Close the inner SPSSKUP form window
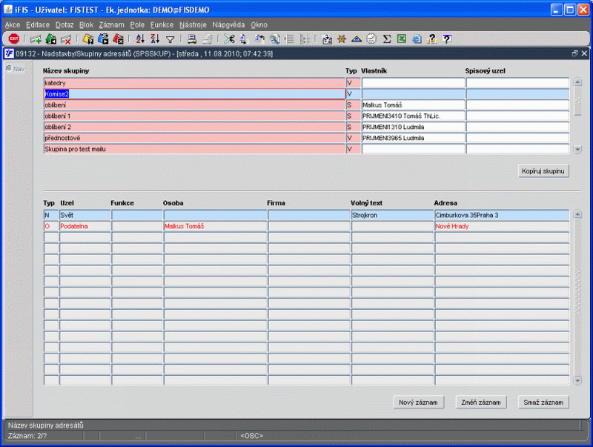This screenshot has height=447, width=593. [584, 53]
